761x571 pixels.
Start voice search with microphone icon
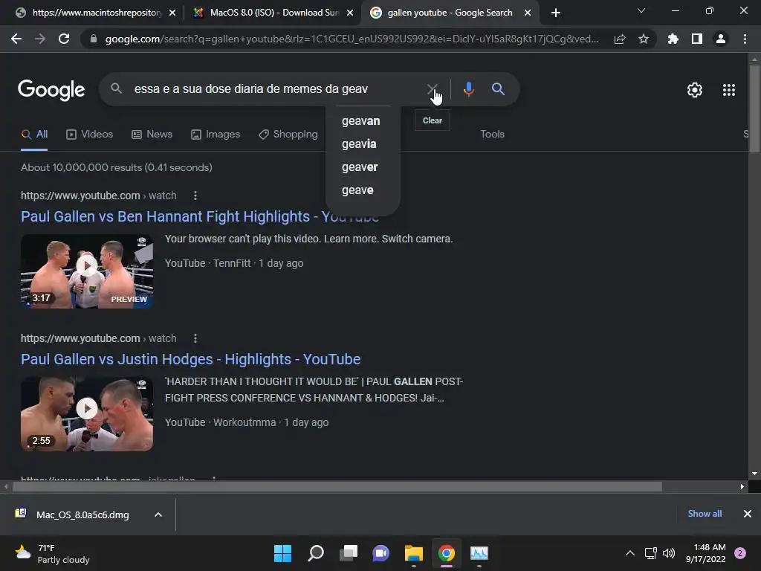(x=468, y=89)
